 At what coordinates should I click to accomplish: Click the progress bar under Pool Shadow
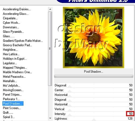point(94,76)
